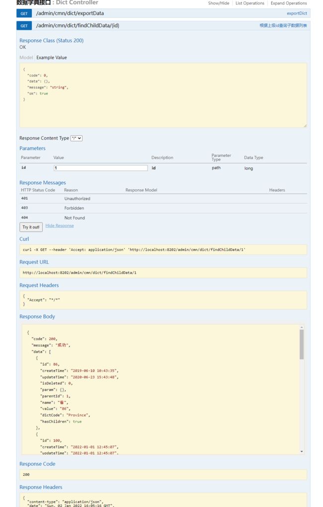
Task: Click "dictCode": "Province" line
Action: (x=65, y=415)
